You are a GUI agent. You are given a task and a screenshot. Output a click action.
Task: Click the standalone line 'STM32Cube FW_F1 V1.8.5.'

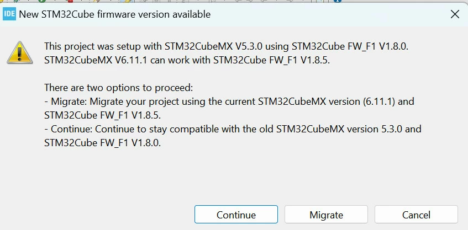click(103, 115)
